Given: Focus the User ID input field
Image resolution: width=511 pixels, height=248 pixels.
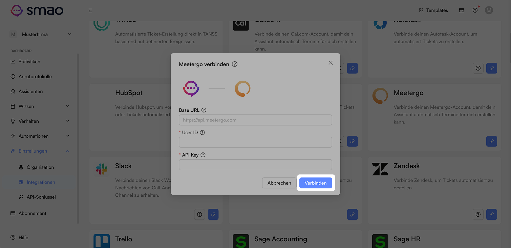Looking at the screenshot, I should point(255,142).
